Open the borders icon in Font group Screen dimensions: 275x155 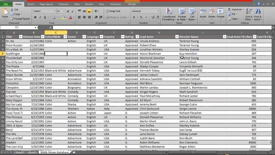[55, 17]
